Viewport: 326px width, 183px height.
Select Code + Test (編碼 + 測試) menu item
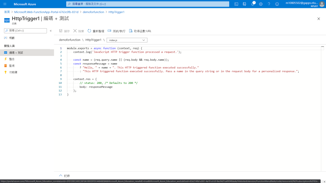[x=27, y=52]
